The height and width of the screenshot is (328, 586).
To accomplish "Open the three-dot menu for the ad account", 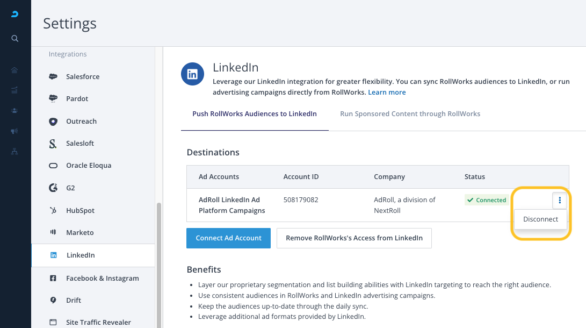I will (x=560, y=201).
